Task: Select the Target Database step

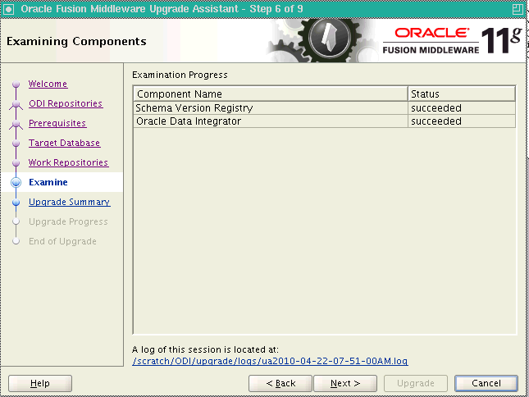Action: [x=64, y=143]
